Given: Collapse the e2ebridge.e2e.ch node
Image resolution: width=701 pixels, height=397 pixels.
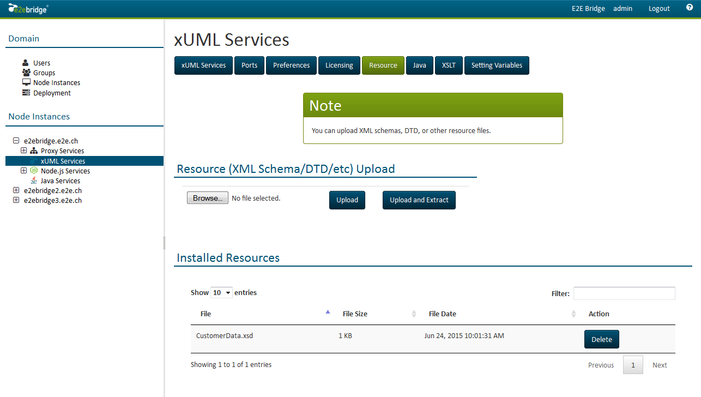Looking at the screenshot, I should click(16, 140).
